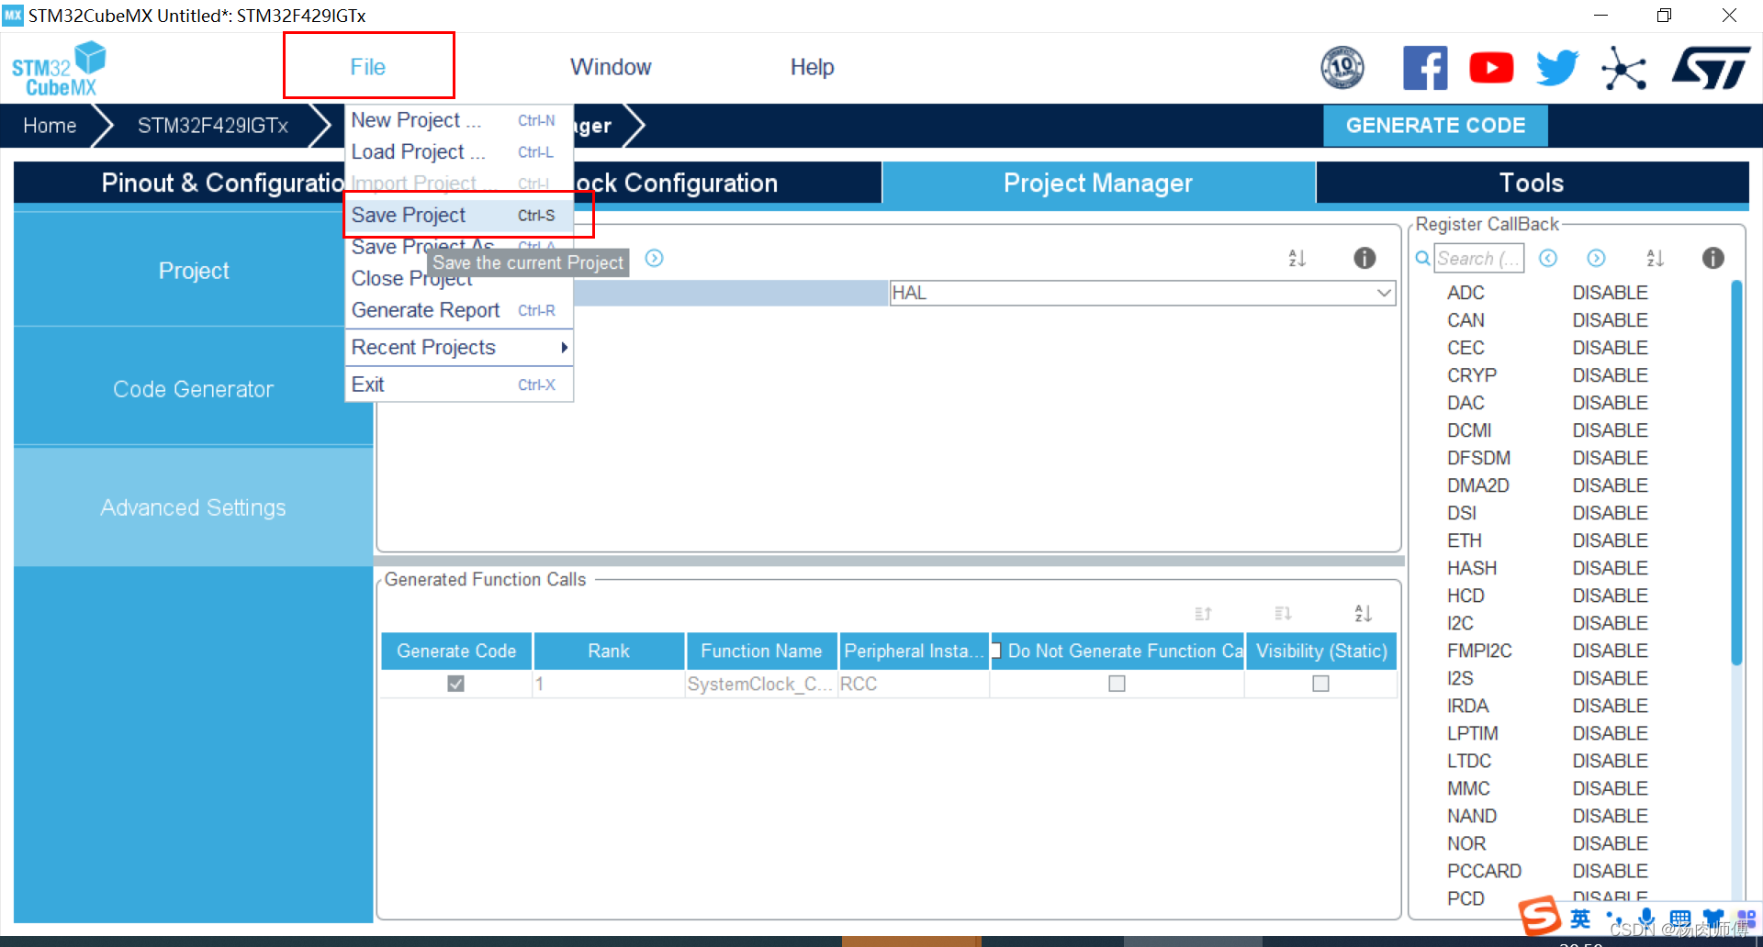
Task: Switch to Tools tab
Action: [1532, 183]
